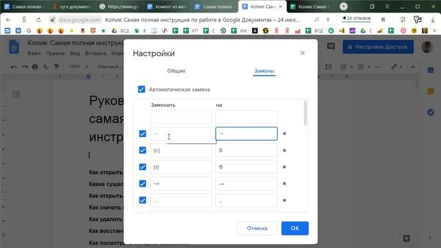441x248 pixels.
Task: Delete the (r) substitution row
Action: [285, 167]
